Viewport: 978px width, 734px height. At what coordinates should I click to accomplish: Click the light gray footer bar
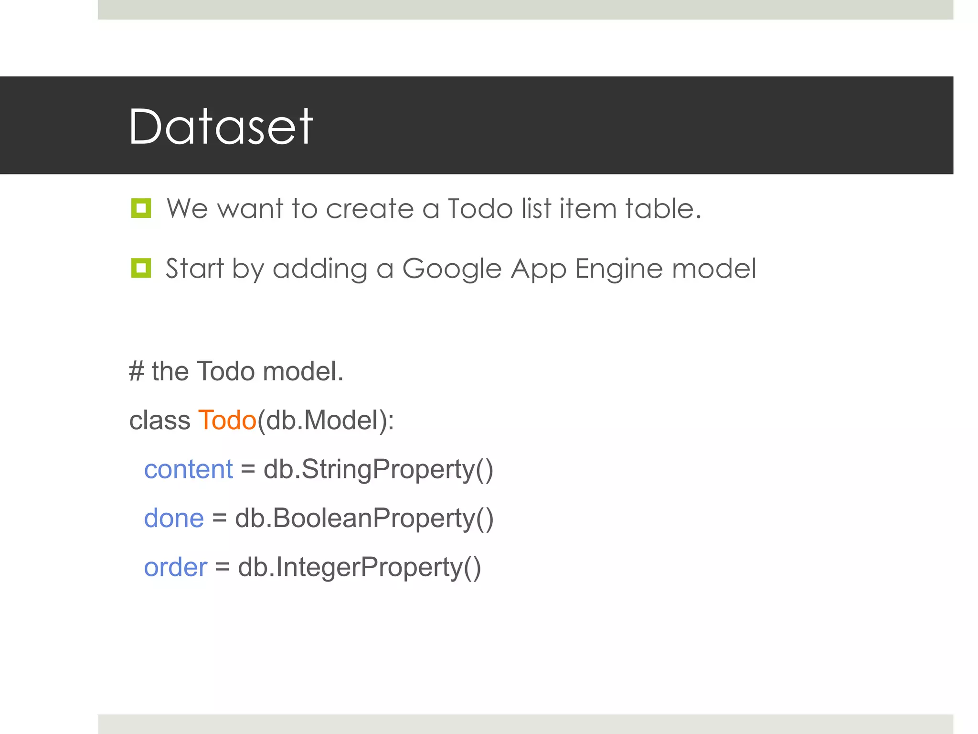[525, 724]
